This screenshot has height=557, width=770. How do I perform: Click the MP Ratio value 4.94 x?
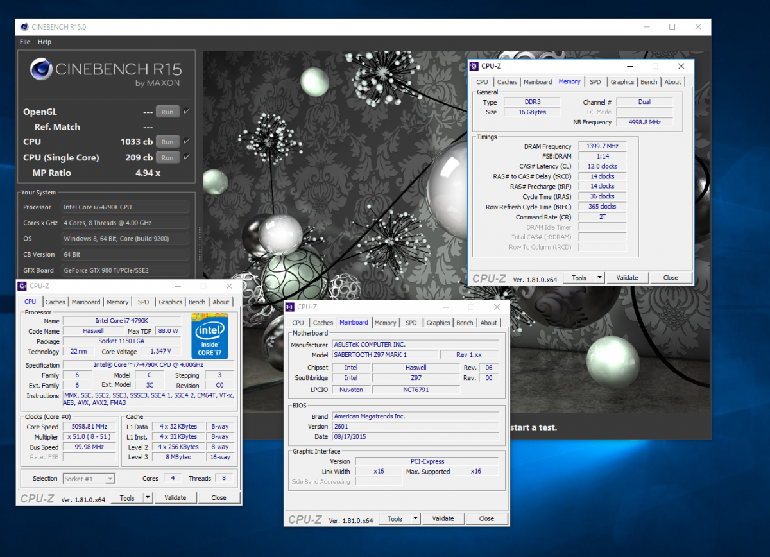coord(148,173)
